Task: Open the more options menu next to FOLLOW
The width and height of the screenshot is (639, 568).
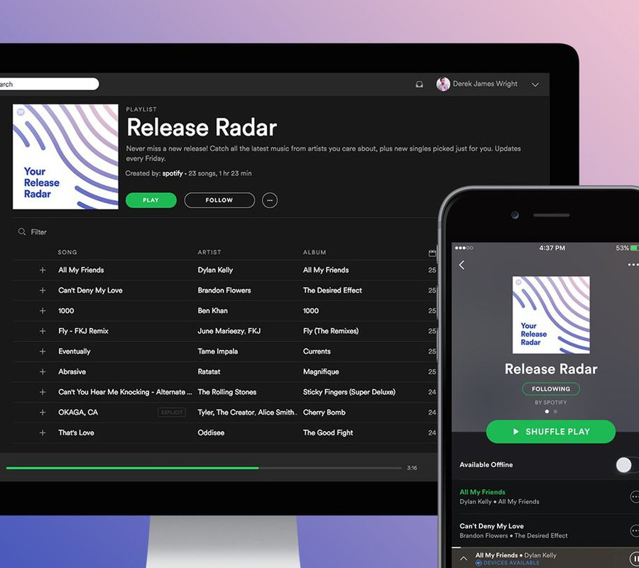Action: [270, 200]
